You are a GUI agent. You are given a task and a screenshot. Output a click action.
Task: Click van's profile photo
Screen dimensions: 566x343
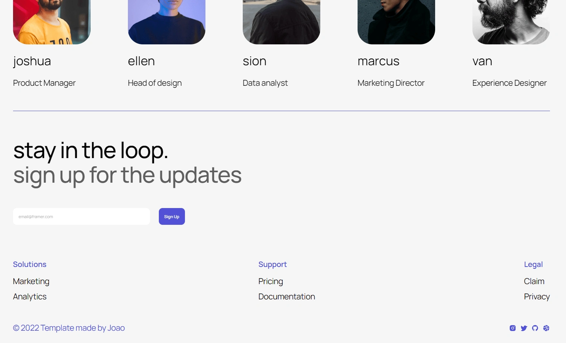(511, 22)
